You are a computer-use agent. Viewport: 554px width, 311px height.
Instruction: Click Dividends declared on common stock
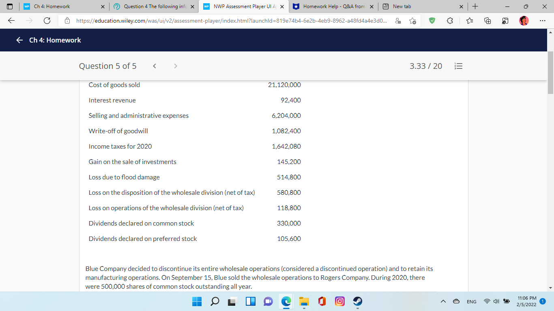[x=141, y=224]
